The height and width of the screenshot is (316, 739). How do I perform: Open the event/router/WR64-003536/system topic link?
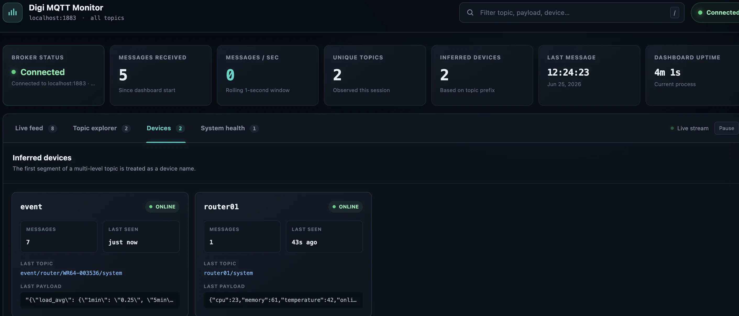71,273
